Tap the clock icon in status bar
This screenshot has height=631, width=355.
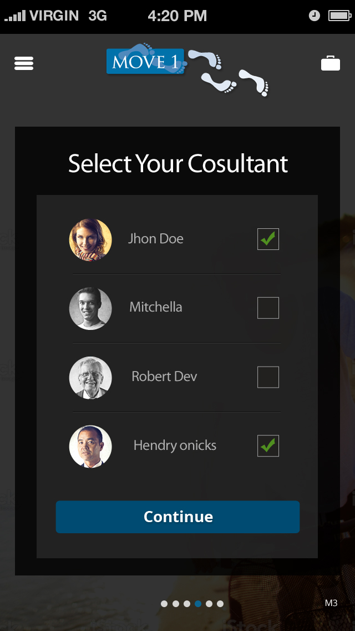(315, 16)
